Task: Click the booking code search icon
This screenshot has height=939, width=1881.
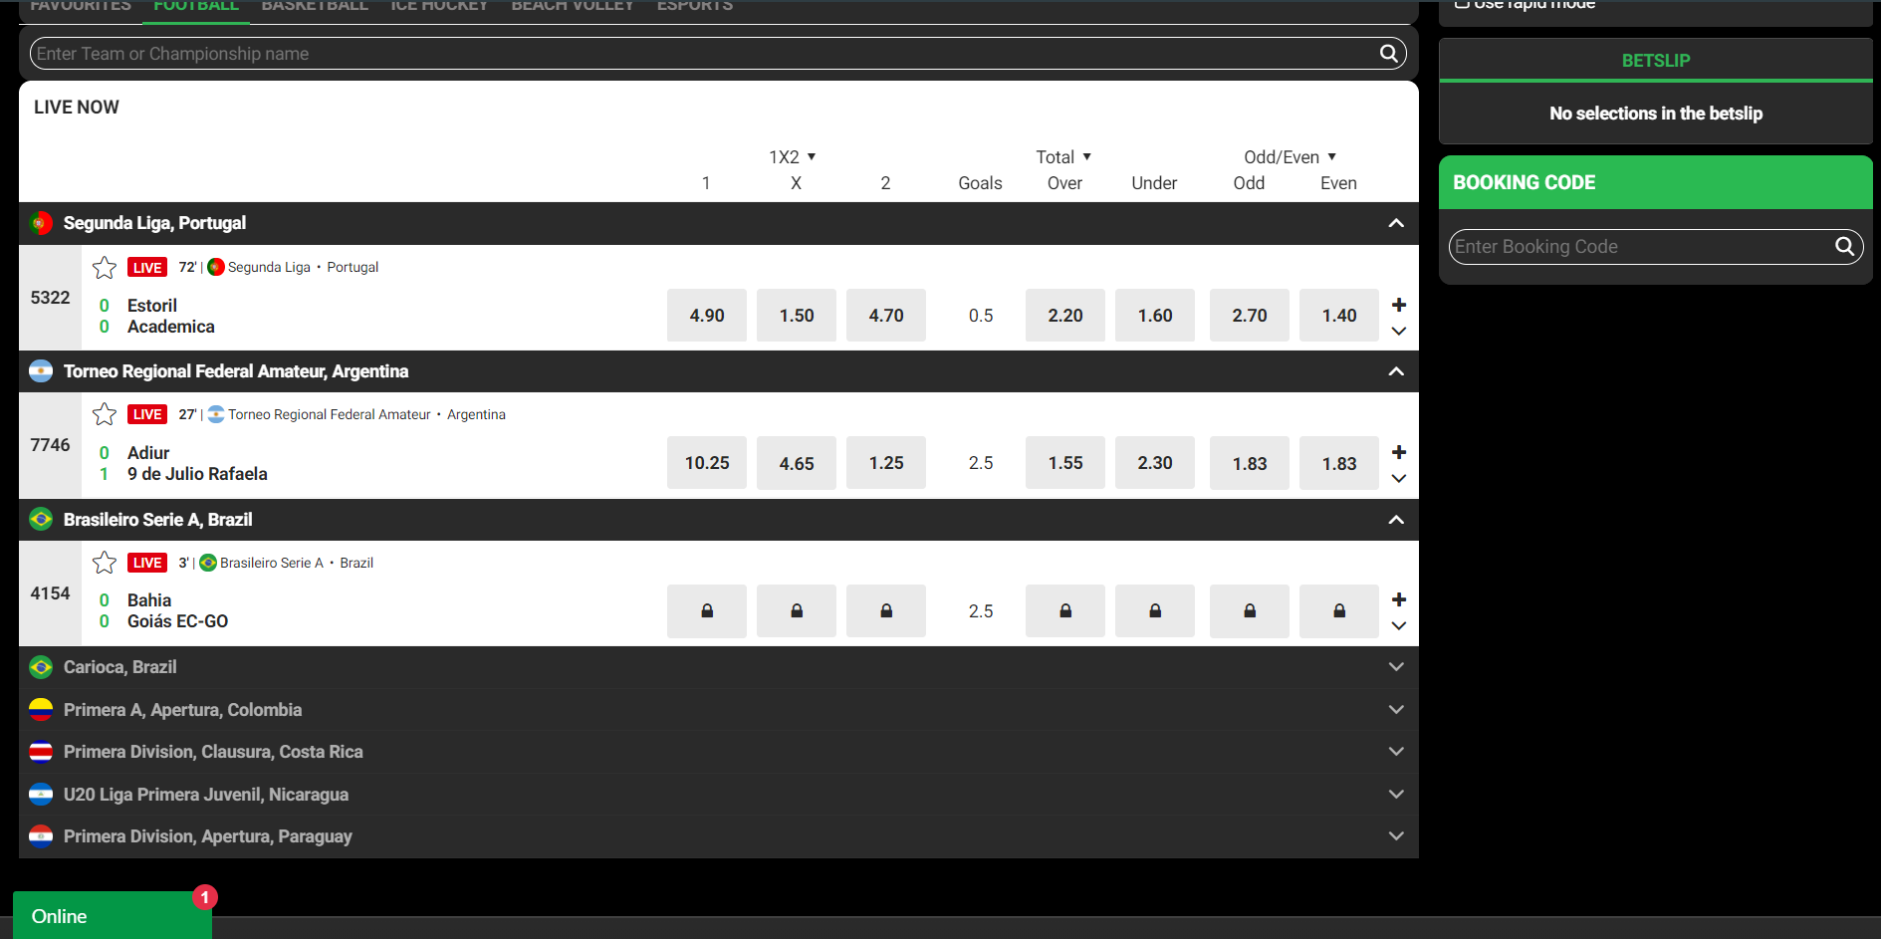Action: click(x=1844, y=246)
